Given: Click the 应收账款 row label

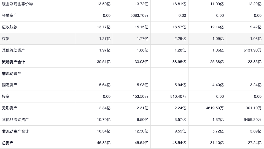Looking at the screenshot, I should (x=10, y=27).
